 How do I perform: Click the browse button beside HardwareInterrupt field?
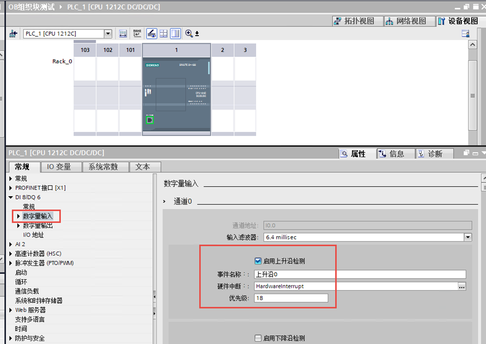[462, 286]
